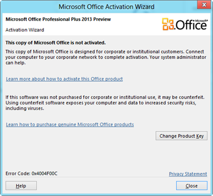Open the link about activating this Office product

click(64, 79)
